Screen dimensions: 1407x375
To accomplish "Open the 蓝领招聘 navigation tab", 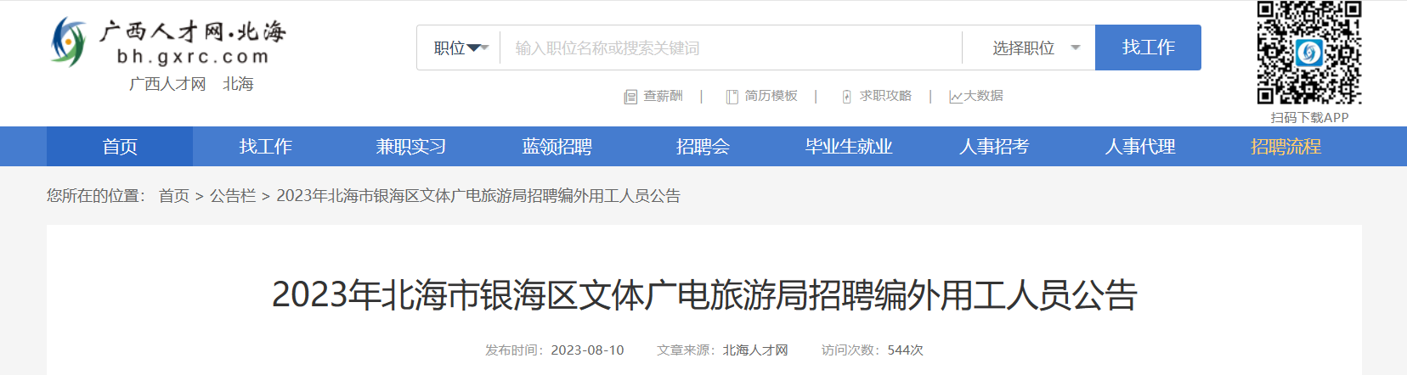I will click(x=557, y=147).
